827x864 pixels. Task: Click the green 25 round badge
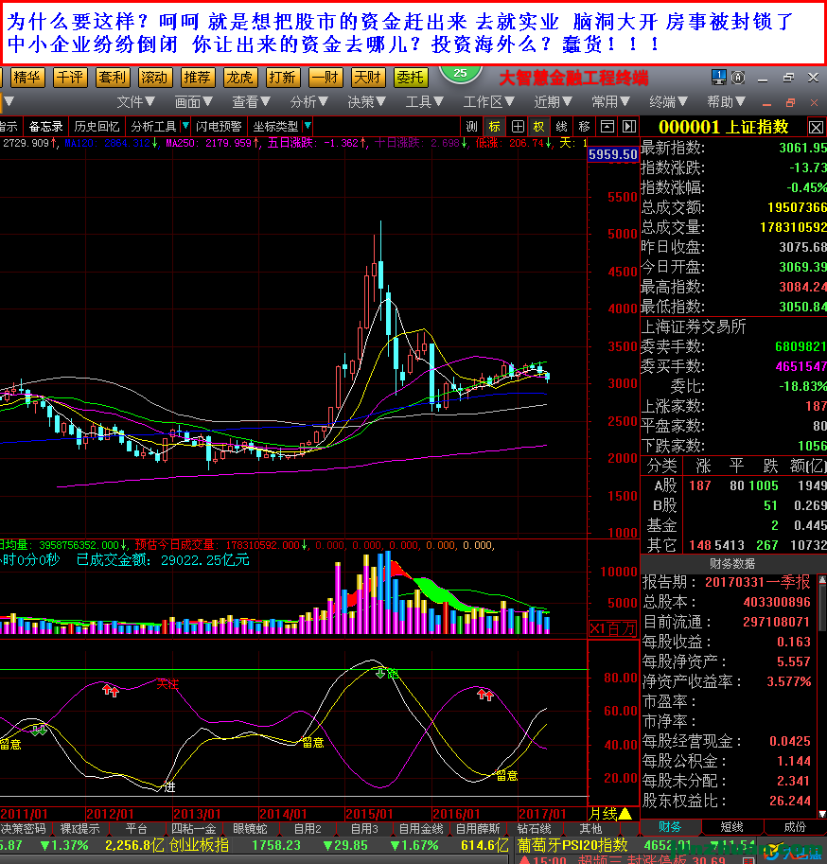pos(461,74)
